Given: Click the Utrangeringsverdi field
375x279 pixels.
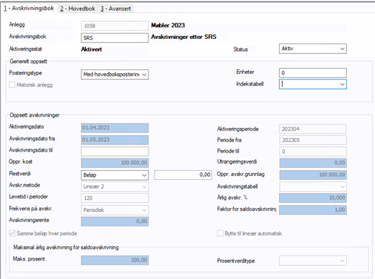Looking at the screenshot, I should click(312, 163).
